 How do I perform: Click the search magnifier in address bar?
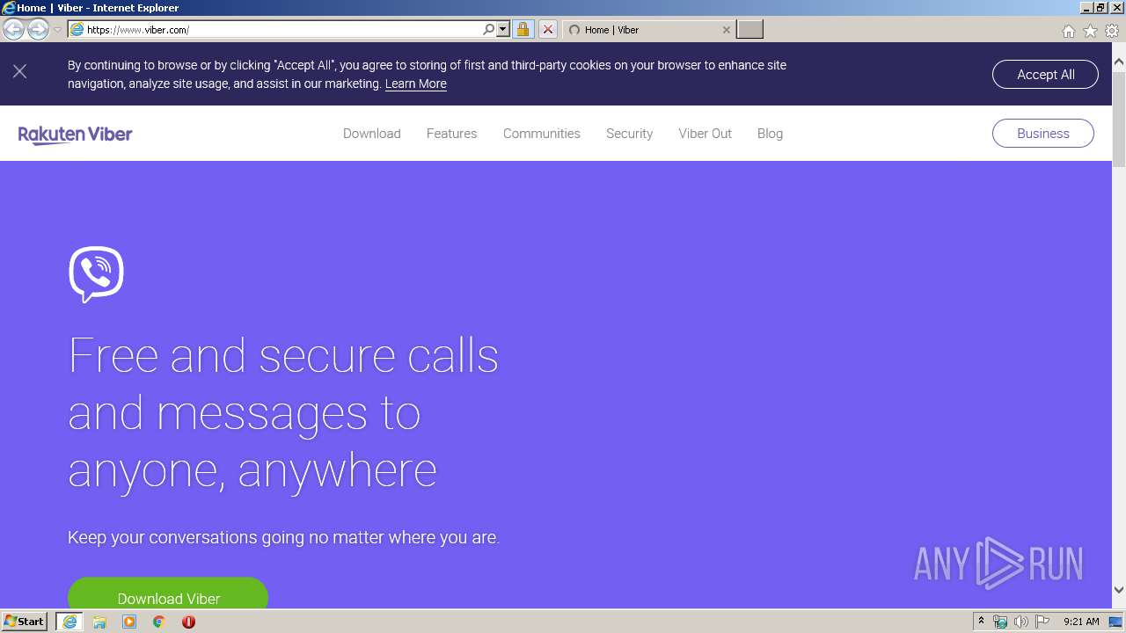[489, 29]
